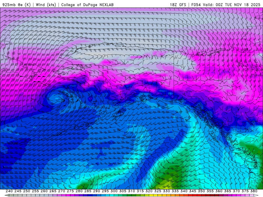Click 'Valid: 00Z TUE NOV 18 2025' text
263x197 pixels.
pyautogui.click(x=232, y=5)
